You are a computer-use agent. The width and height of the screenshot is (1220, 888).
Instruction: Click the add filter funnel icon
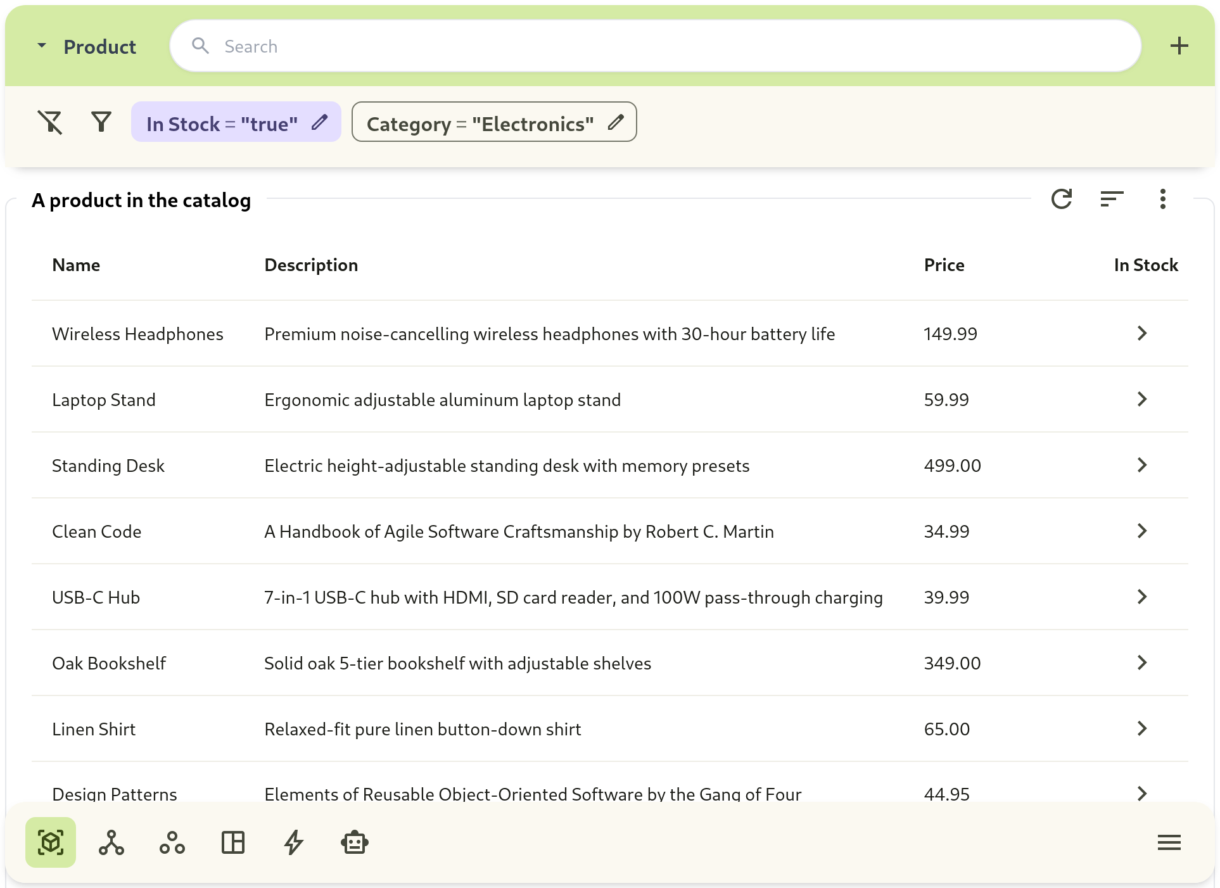point(101,122)
